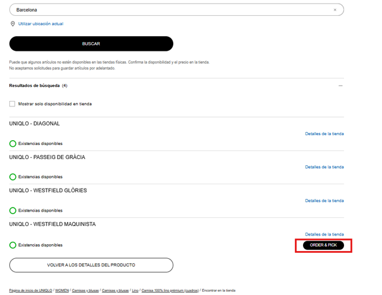The height and width of the screenshot is (295, 382).
Task: Start the store search with the BUSCAR button
Action: [91, 43]
